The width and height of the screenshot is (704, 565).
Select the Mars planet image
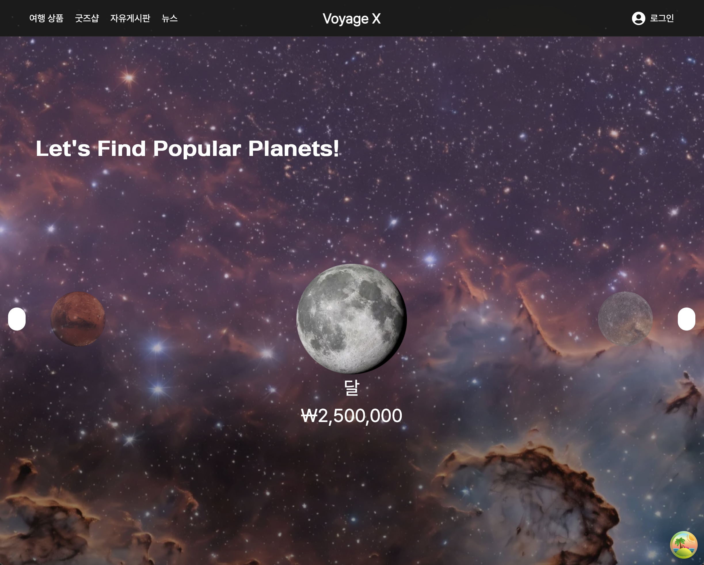[x=78, y=319]
